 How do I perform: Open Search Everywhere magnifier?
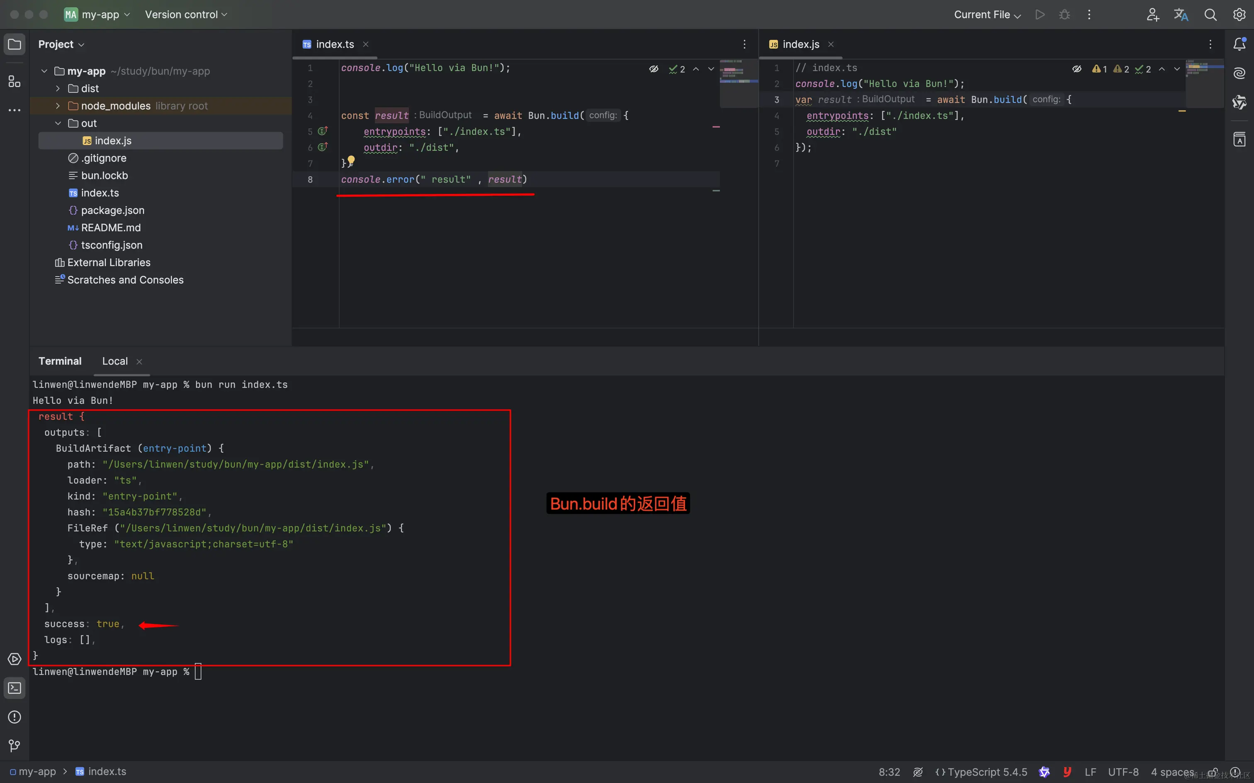point(1210,15)
